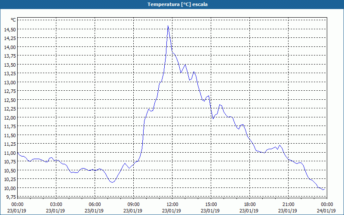Image resolution: width=344 pixels, height=215 pixels.
Task: Click the 12:00 time axis label
Action: 172,205
